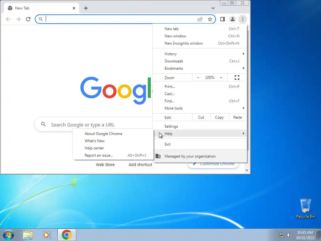Click the page scrollbar down arrow

point(247,170)
